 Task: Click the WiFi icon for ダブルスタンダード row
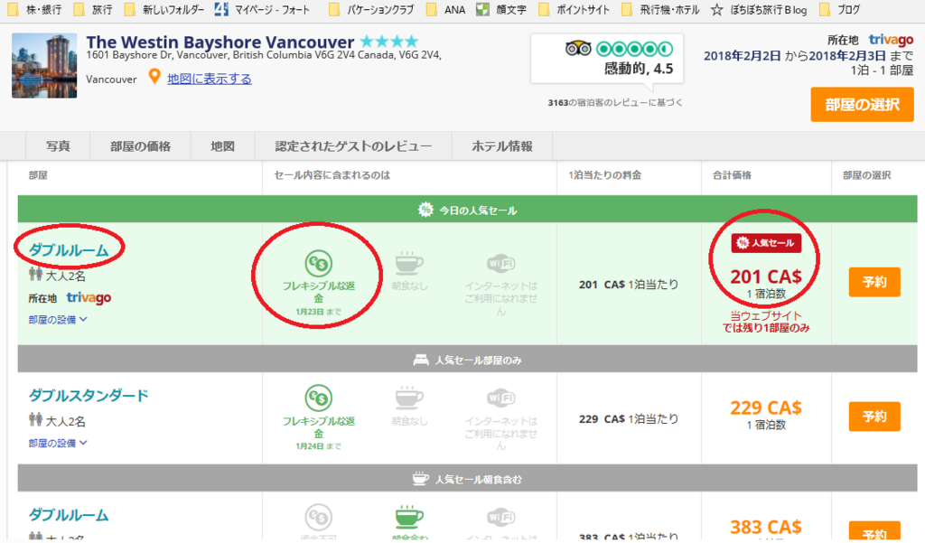tap(500, 398)
